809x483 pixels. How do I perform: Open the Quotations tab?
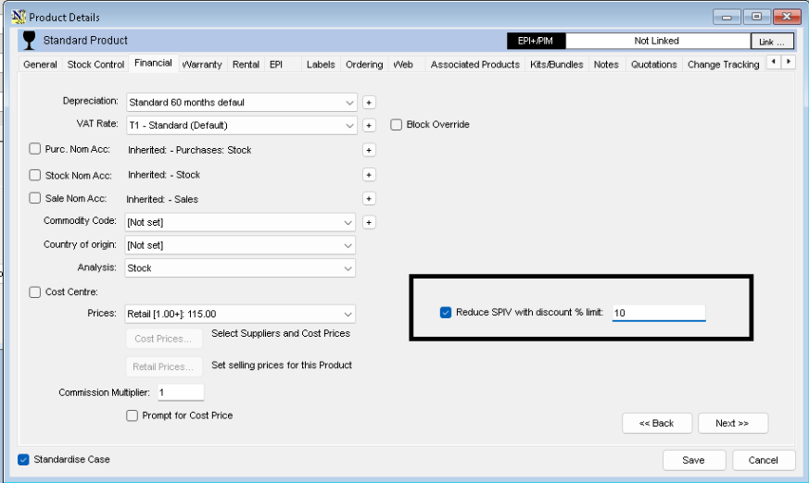[653, 65]
